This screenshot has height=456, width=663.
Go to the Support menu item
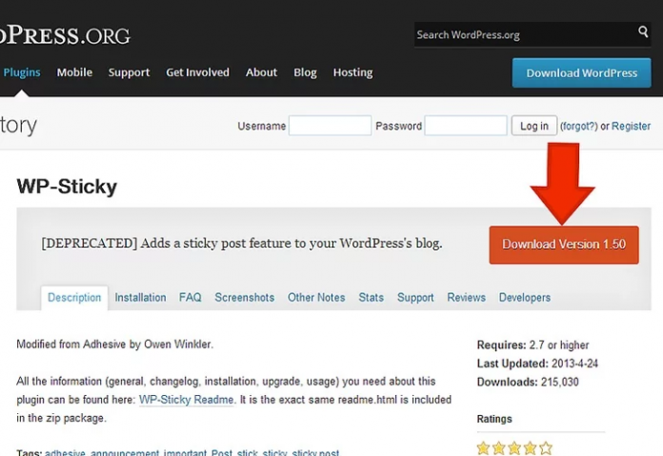point(129,72)
